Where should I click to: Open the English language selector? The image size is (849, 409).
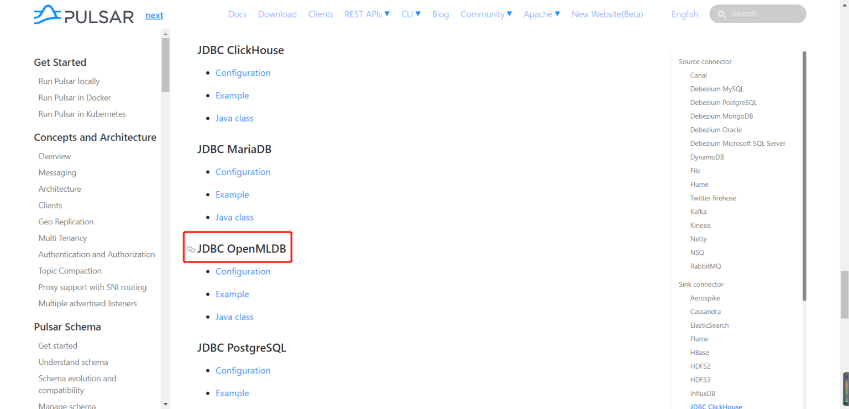coord(685,14)
